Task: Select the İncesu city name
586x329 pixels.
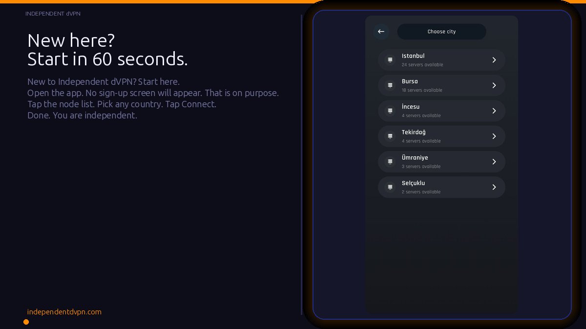Action: (x=411, y=107)
